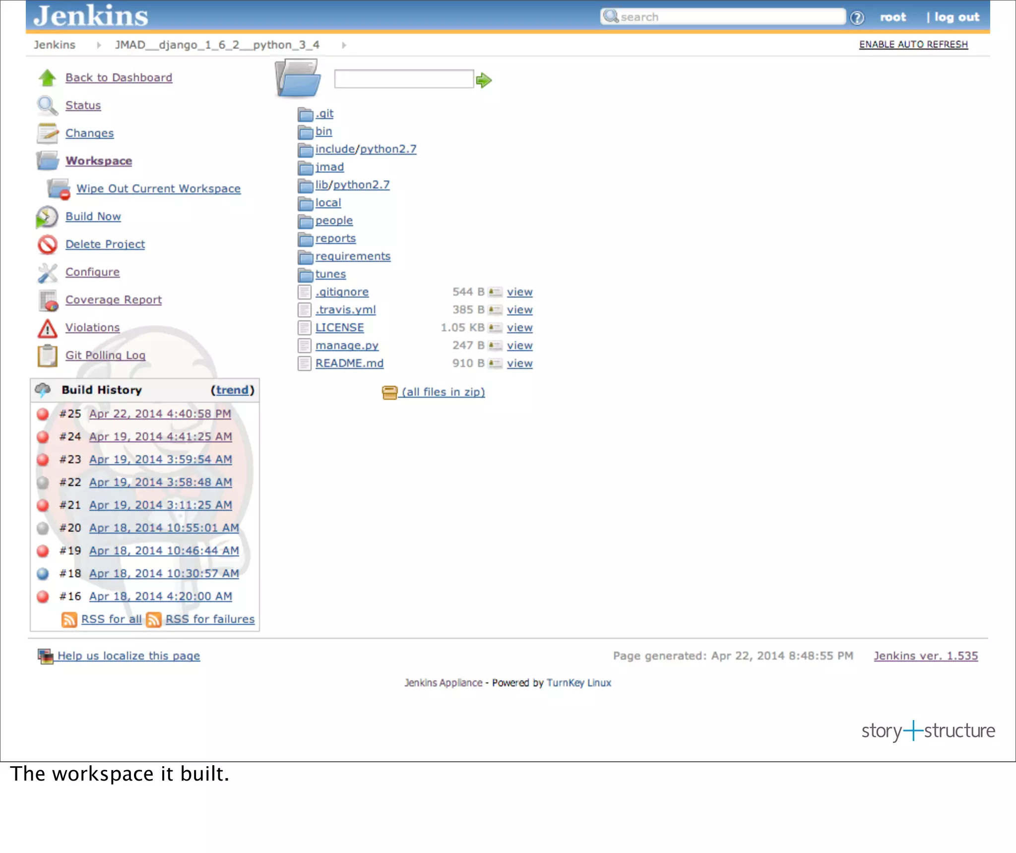Screen dimensions: 1016x853
Task: Click grey status ball for build #22
Action: pyautogui.click(x=43, y=483)
